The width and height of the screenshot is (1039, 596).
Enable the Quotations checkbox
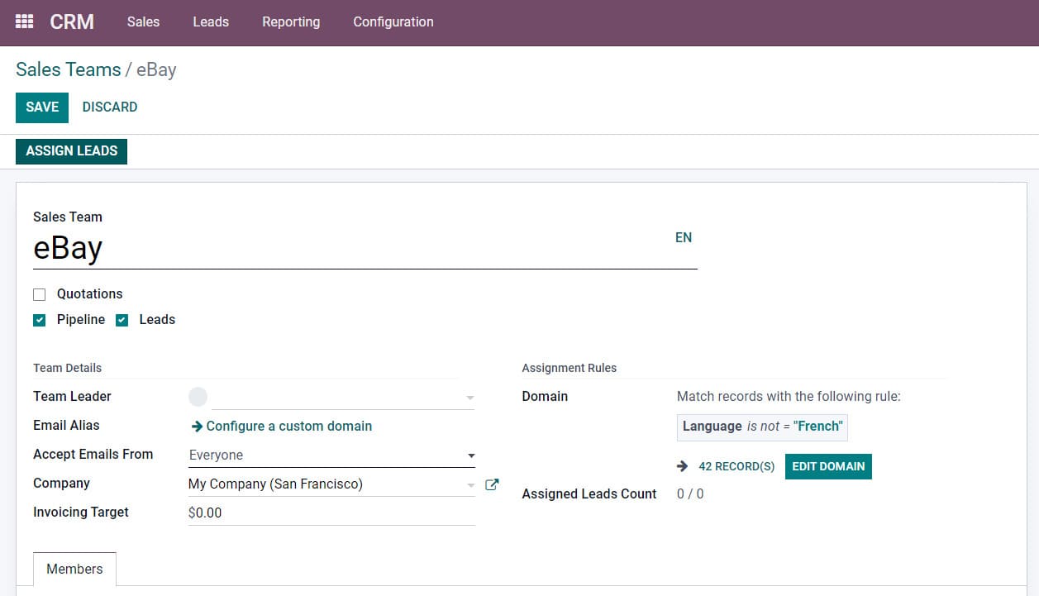pos(40,294)
